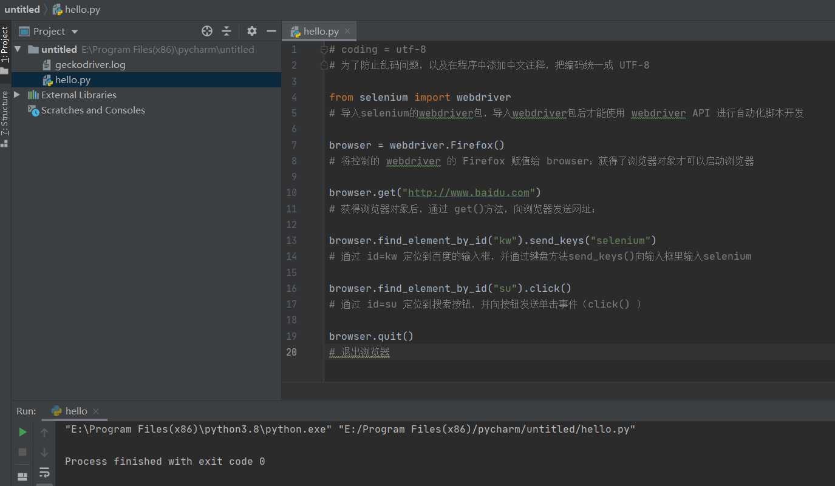Click the collapse all icon in Project panel
835x486 pixels.
tap(227, 31)
